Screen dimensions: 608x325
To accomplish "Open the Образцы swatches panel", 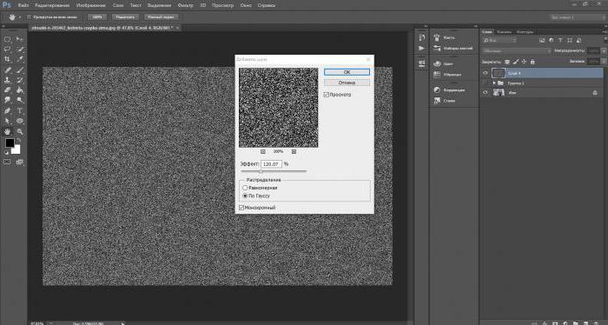I will coord(447,75).
